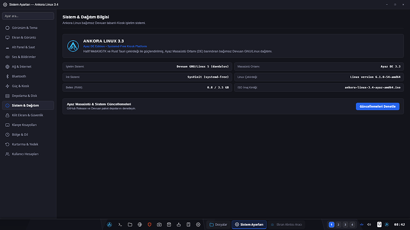Image resolution: width=410 pixels, height=230 pixels.
Task: Click the red shield icon in taskbar
Action: tap(150, 225)
